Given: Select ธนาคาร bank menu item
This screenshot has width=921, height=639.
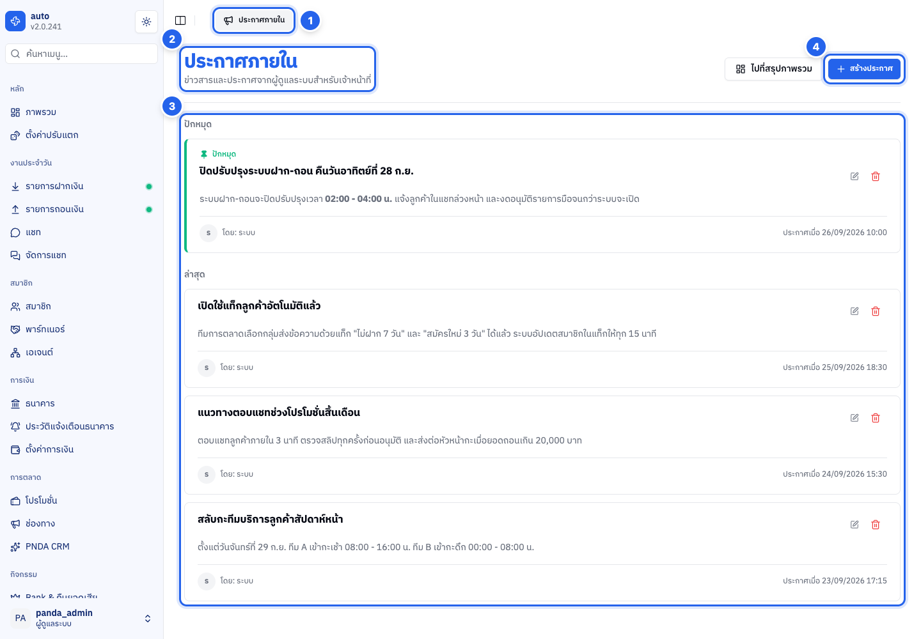Looking at the screenshot, I should coord(82,404).
